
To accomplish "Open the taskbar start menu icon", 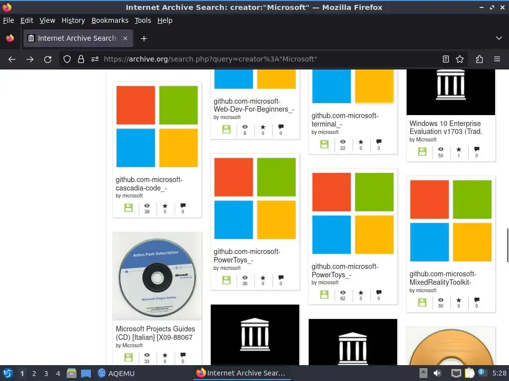I will (8, 373).
